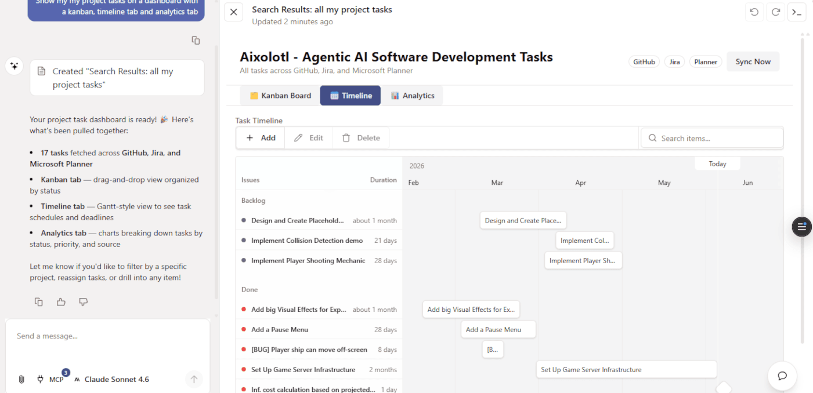The width and height of the screenshot is (813, 393).
Task: Click the Today timeline marker
Action: 717,164
